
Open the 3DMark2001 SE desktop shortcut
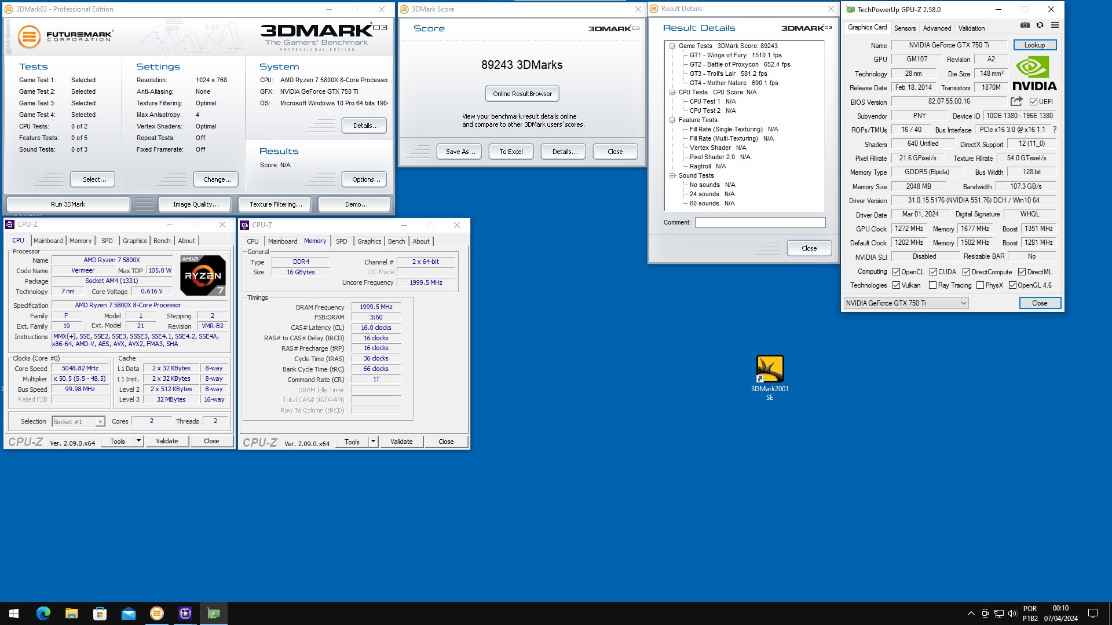770,377
